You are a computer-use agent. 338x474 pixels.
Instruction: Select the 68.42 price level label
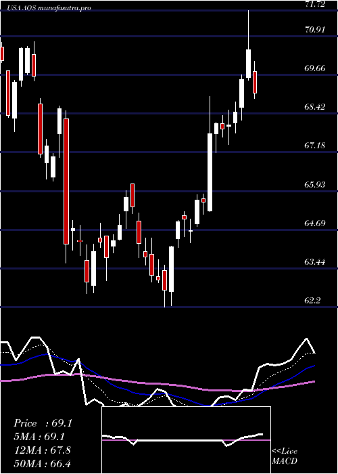click(x=315, y=107)
